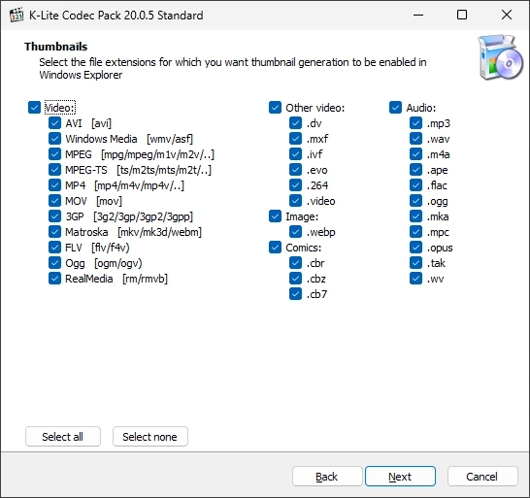Disable Matroska [mkv/mk3d/webm] thumbnails
This screenshot has height=498, width=530.
54,232
